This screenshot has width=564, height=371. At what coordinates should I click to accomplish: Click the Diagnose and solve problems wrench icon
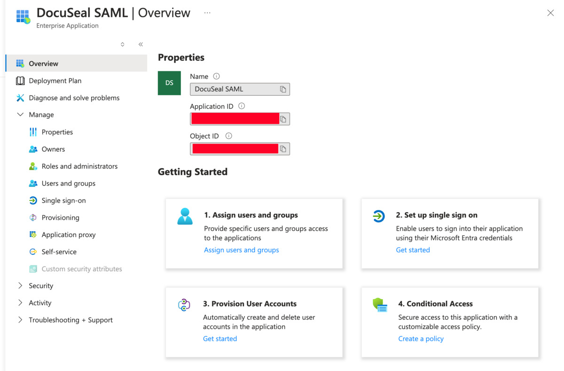tap(20, 98)
